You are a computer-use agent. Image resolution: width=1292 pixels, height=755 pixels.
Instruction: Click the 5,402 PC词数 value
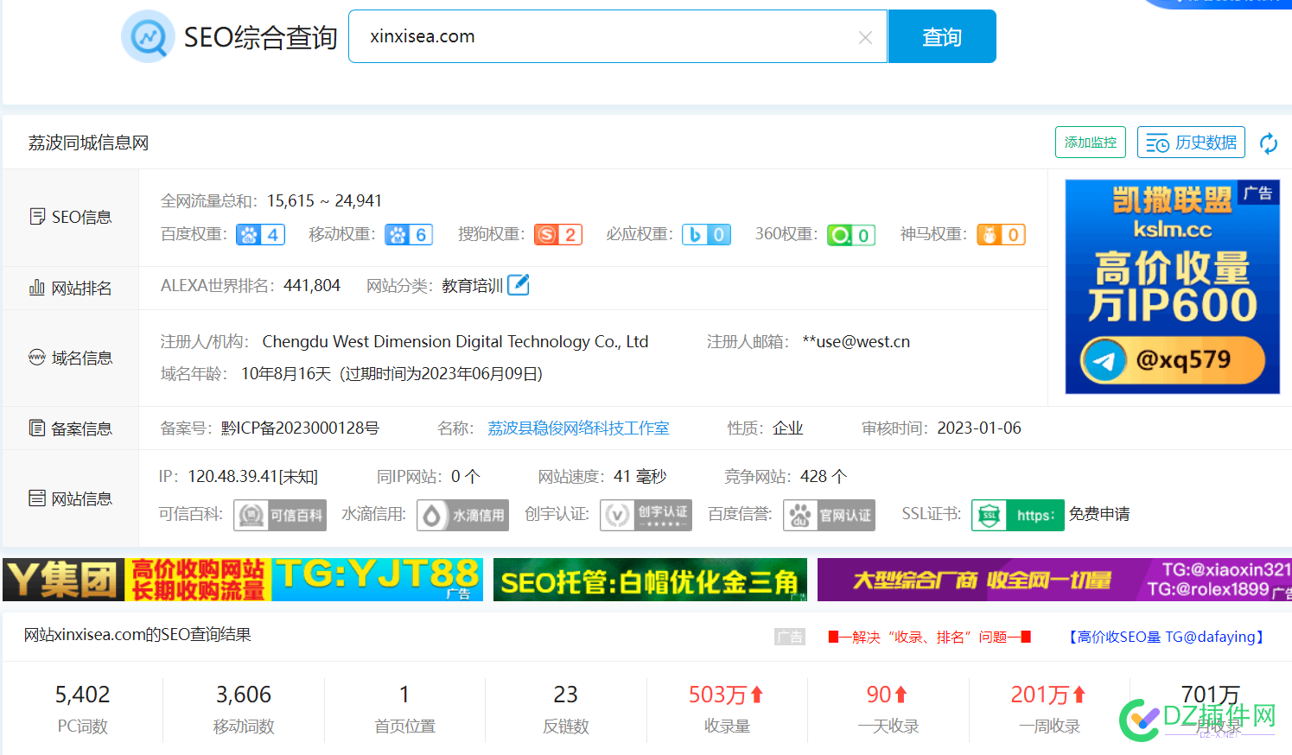point(82,695)
